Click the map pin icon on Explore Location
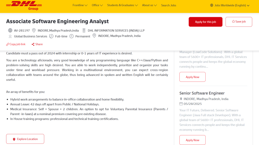Image resolution: width=259 pixels, height=145 pixels. tap(14, 139)
